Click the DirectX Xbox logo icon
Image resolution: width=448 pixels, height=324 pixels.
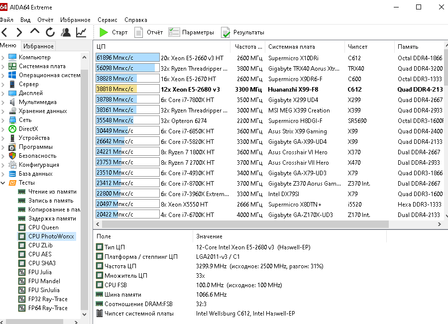click(12, 129)
